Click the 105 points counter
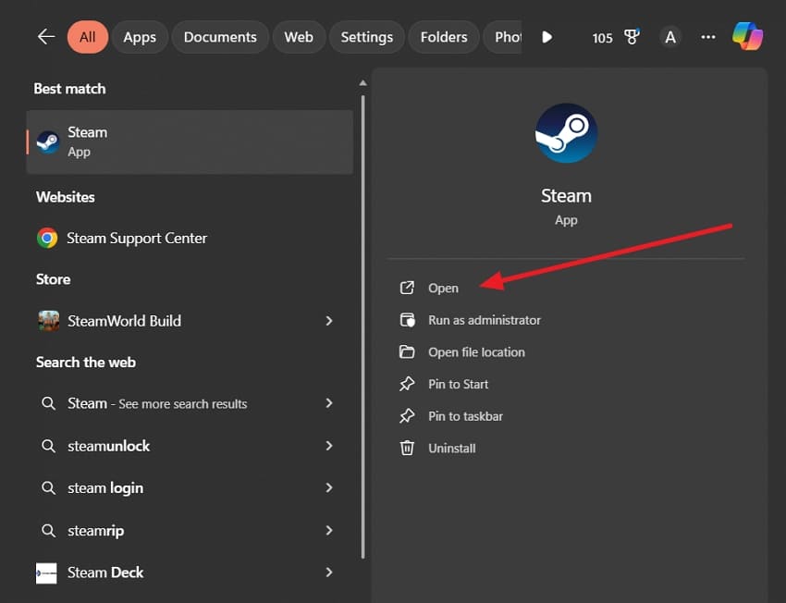786x603 pixels. 602,38
